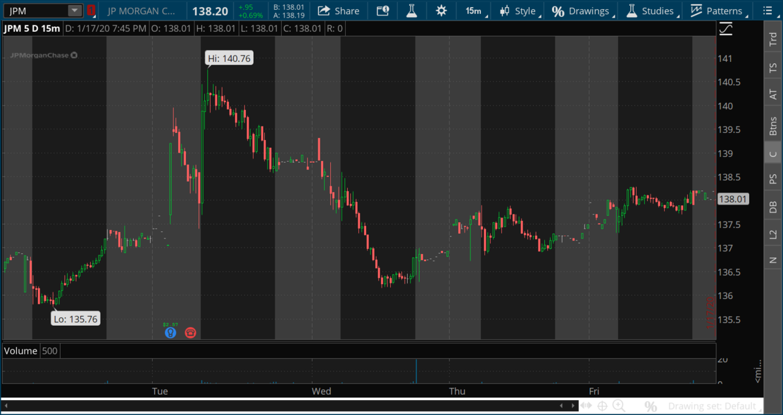Open the TS sidebar tab
This screenshot has width=783, height=415.
click(773, 67)
